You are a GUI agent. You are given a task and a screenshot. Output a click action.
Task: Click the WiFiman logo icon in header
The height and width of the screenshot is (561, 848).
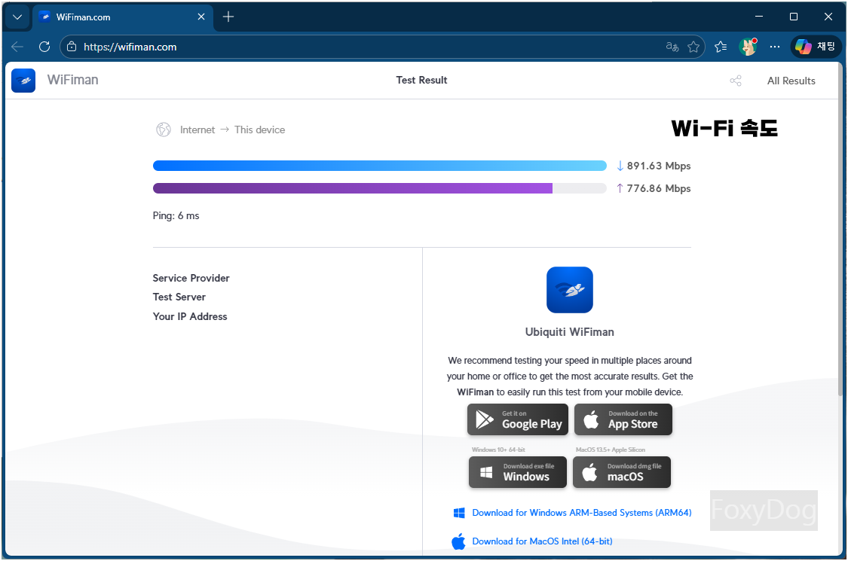[23, 81]
